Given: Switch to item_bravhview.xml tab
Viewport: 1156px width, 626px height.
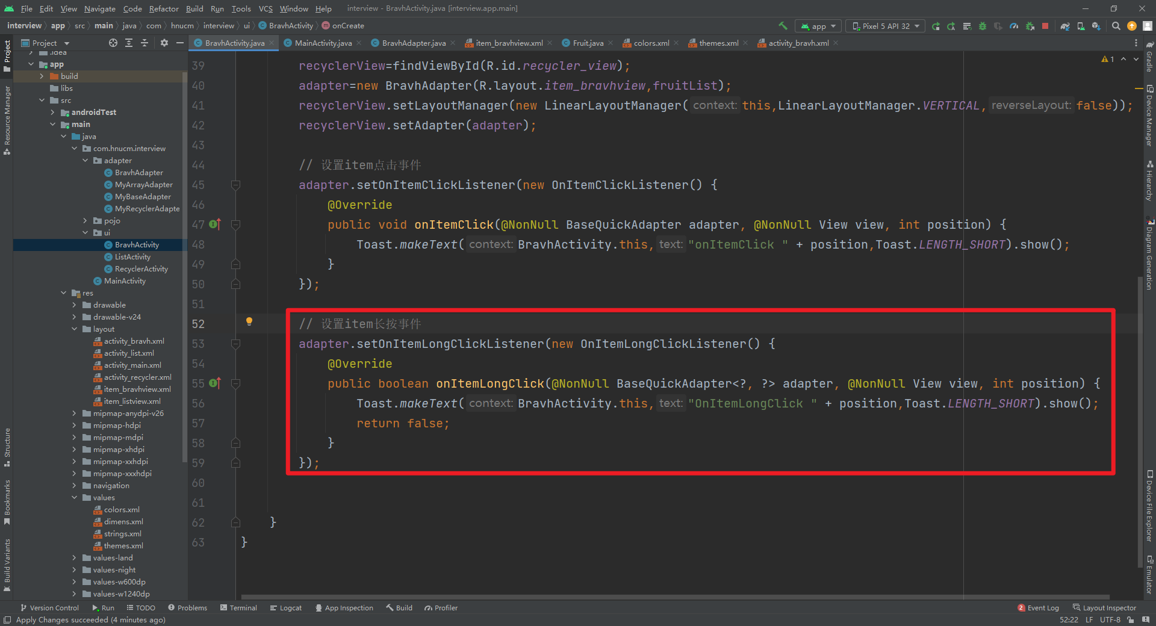Looking at the screenshot, I should pyautogui.click(x=509, y=43).
